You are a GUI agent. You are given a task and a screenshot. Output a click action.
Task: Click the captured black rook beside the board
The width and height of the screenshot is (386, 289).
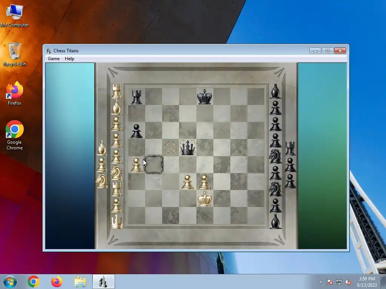290,148
